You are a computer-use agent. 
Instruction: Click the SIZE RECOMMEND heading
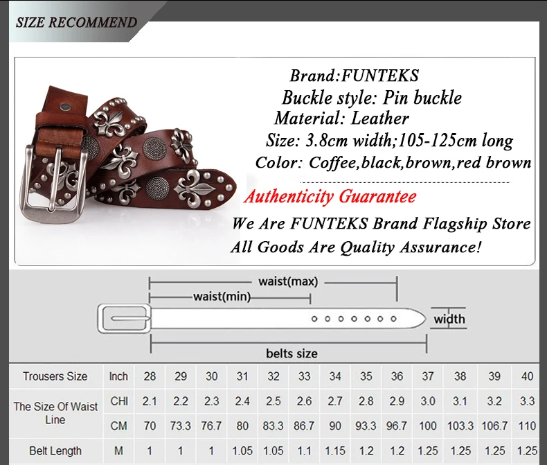pos(76,22)
